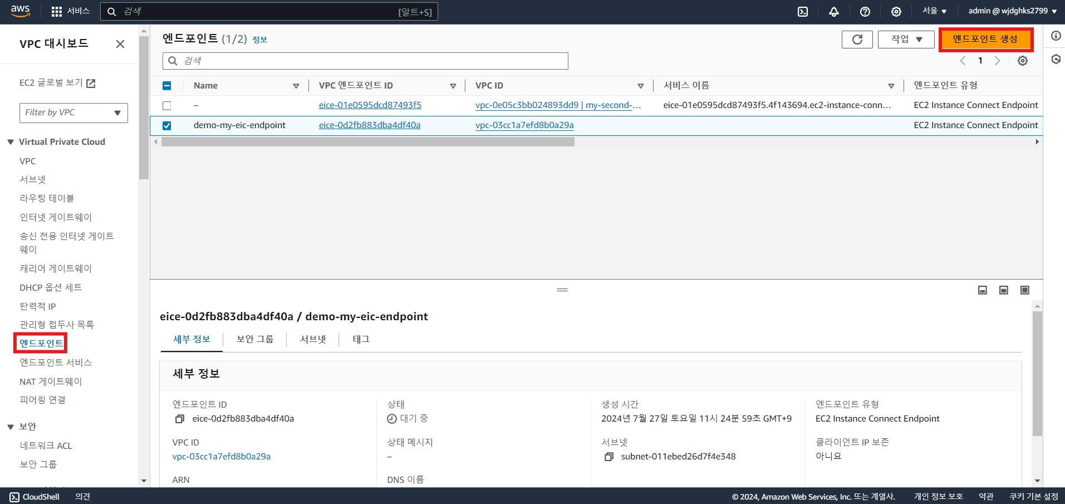The width and height of the screenshot is (1065, 504).
Task: Copy the subnet ID subnet-011ebed26d7f4e348
Action: click(609, 457)
